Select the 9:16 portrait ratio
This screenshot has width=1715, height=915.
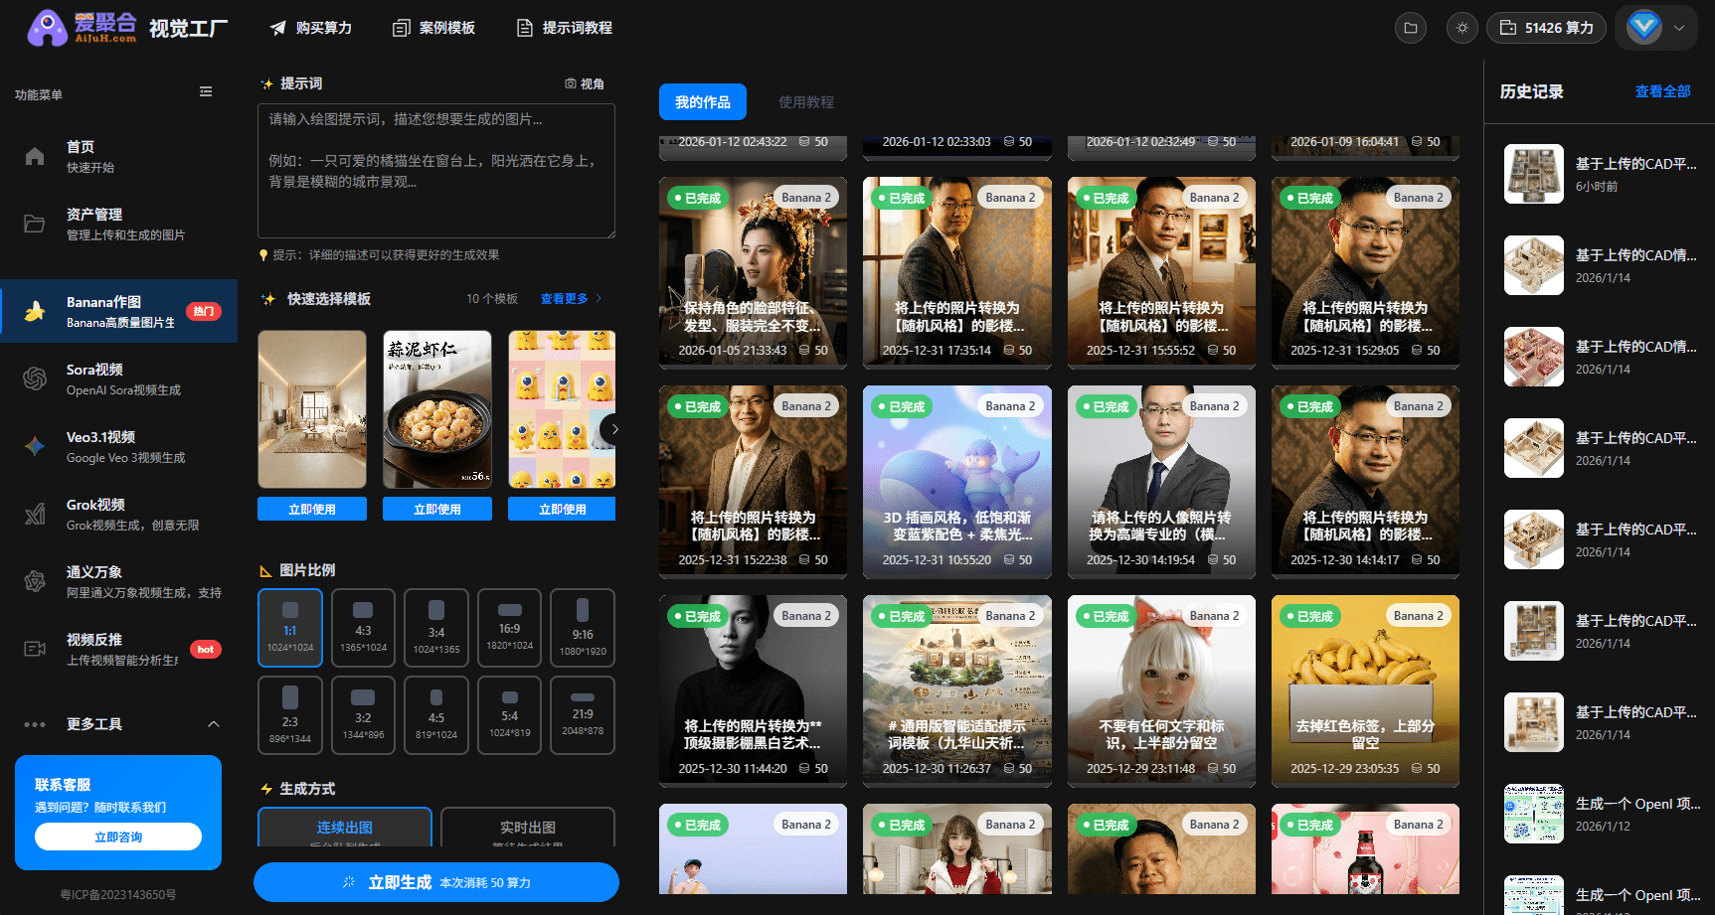tap(582, 627)
